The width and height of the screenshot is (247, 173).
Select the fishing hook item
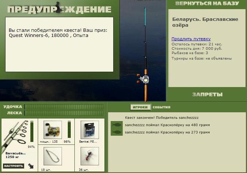tap(53, 156)
